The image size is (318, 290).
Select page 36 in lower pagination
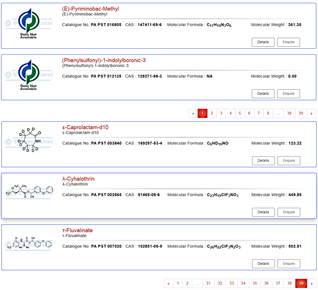pos(266,283)
